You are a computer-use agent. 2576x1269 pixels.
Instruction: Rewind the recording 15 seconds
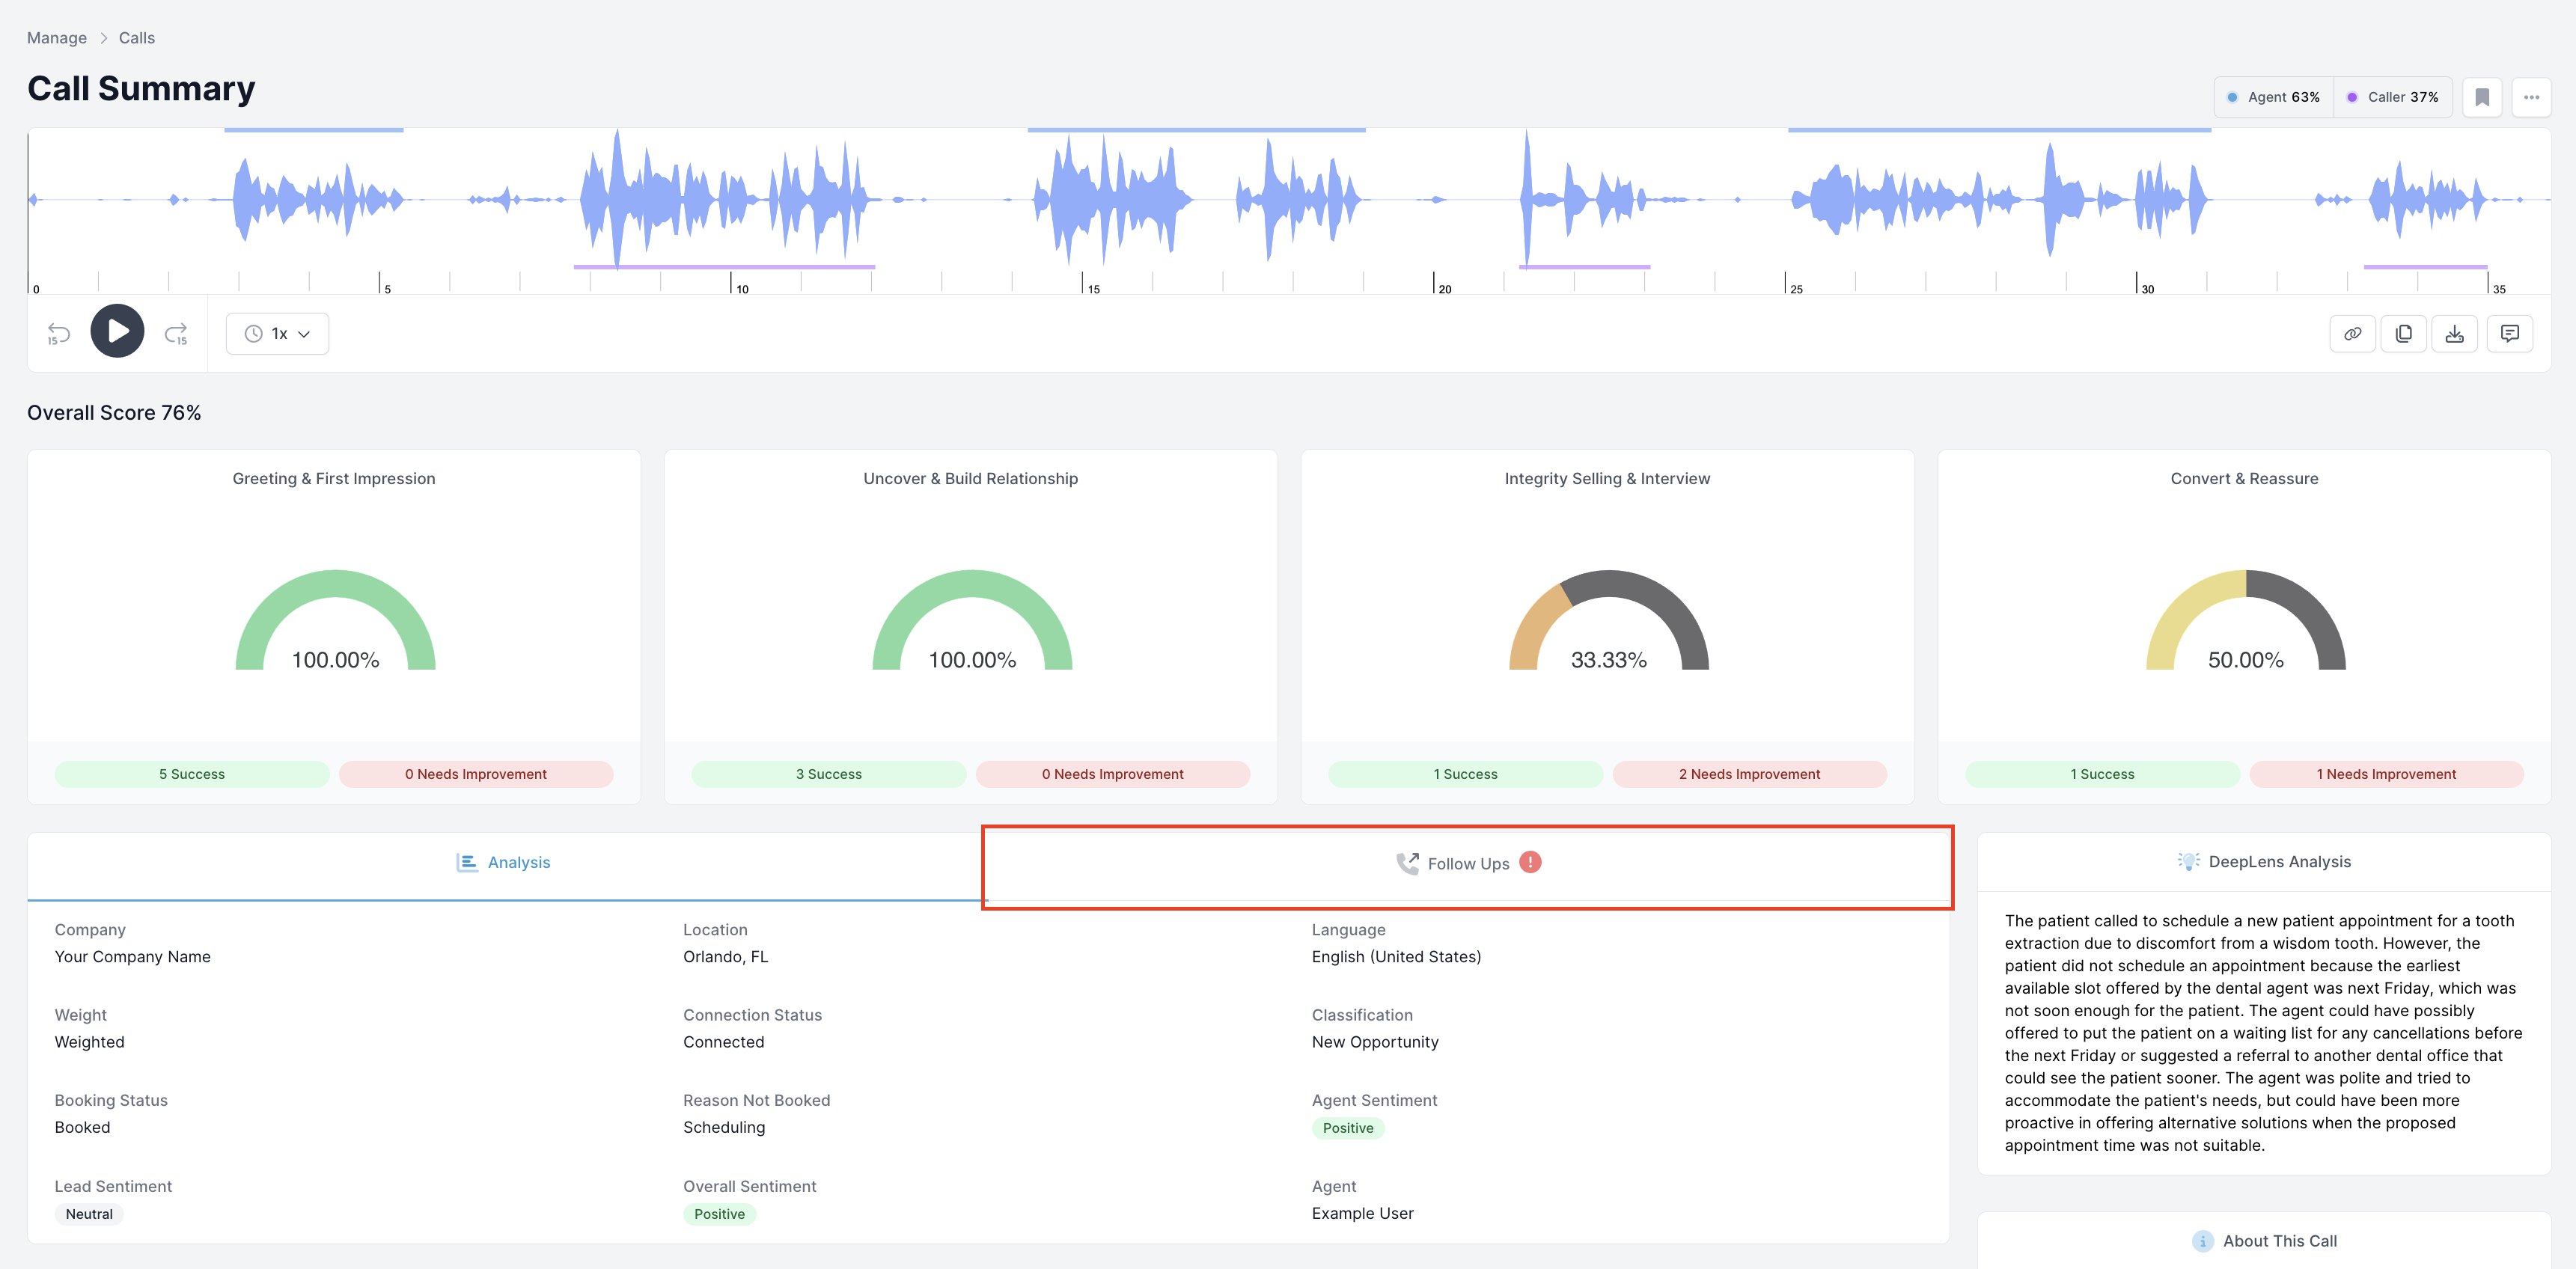(59, 333)
